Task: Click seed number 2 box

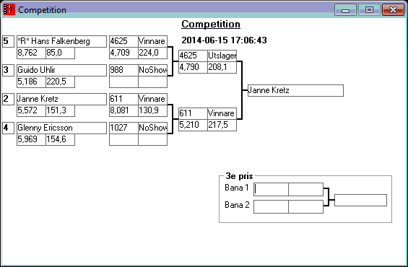Action: pyautogui.click(x=9, y=99)
